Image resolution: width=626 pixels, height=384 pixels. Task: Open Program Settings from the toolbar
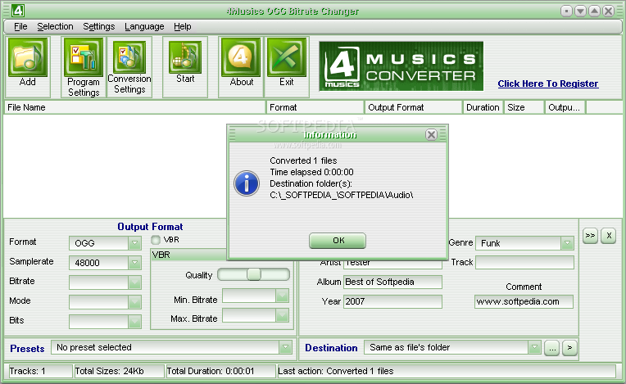[83, 57]
